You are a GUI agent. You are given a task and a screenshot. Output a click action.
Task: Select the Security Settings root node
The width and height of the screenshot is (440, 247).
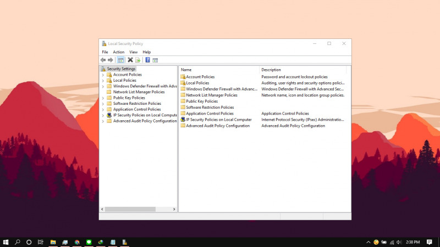pos(121,69)
